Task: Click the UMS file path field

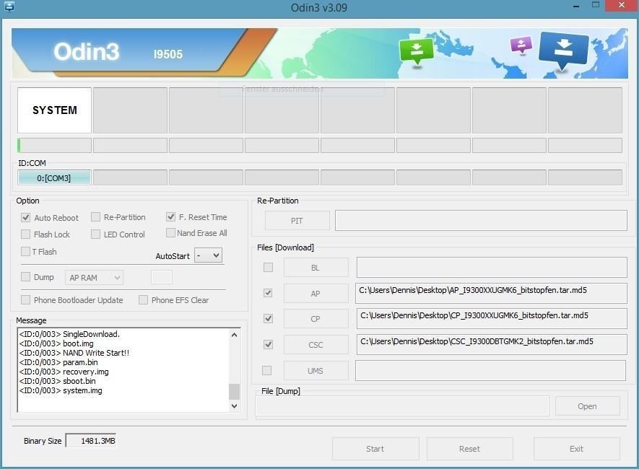Action: pos(491,370)
